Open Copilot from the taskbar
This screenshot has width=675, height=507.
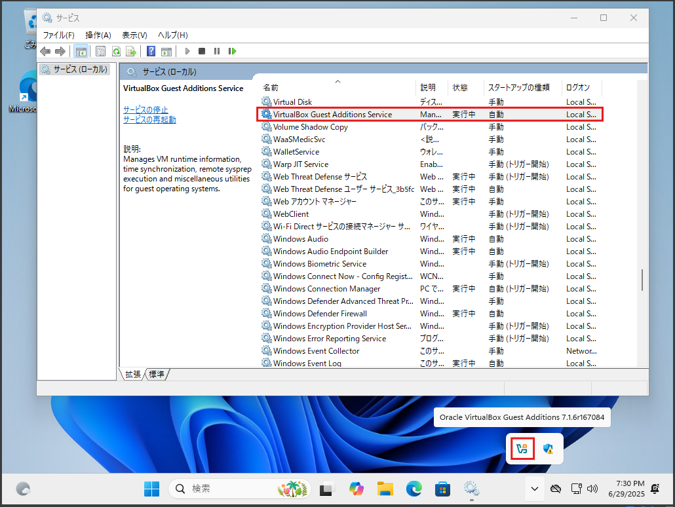[x=357, y=489]
